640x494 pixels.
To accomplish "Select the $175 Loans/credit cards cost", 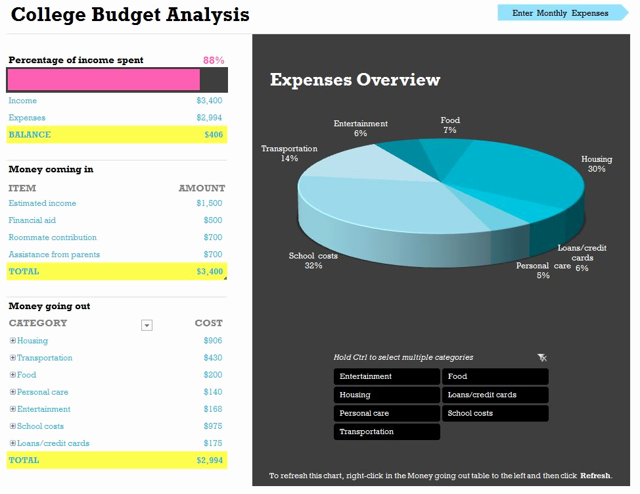I will pos(213,443).
